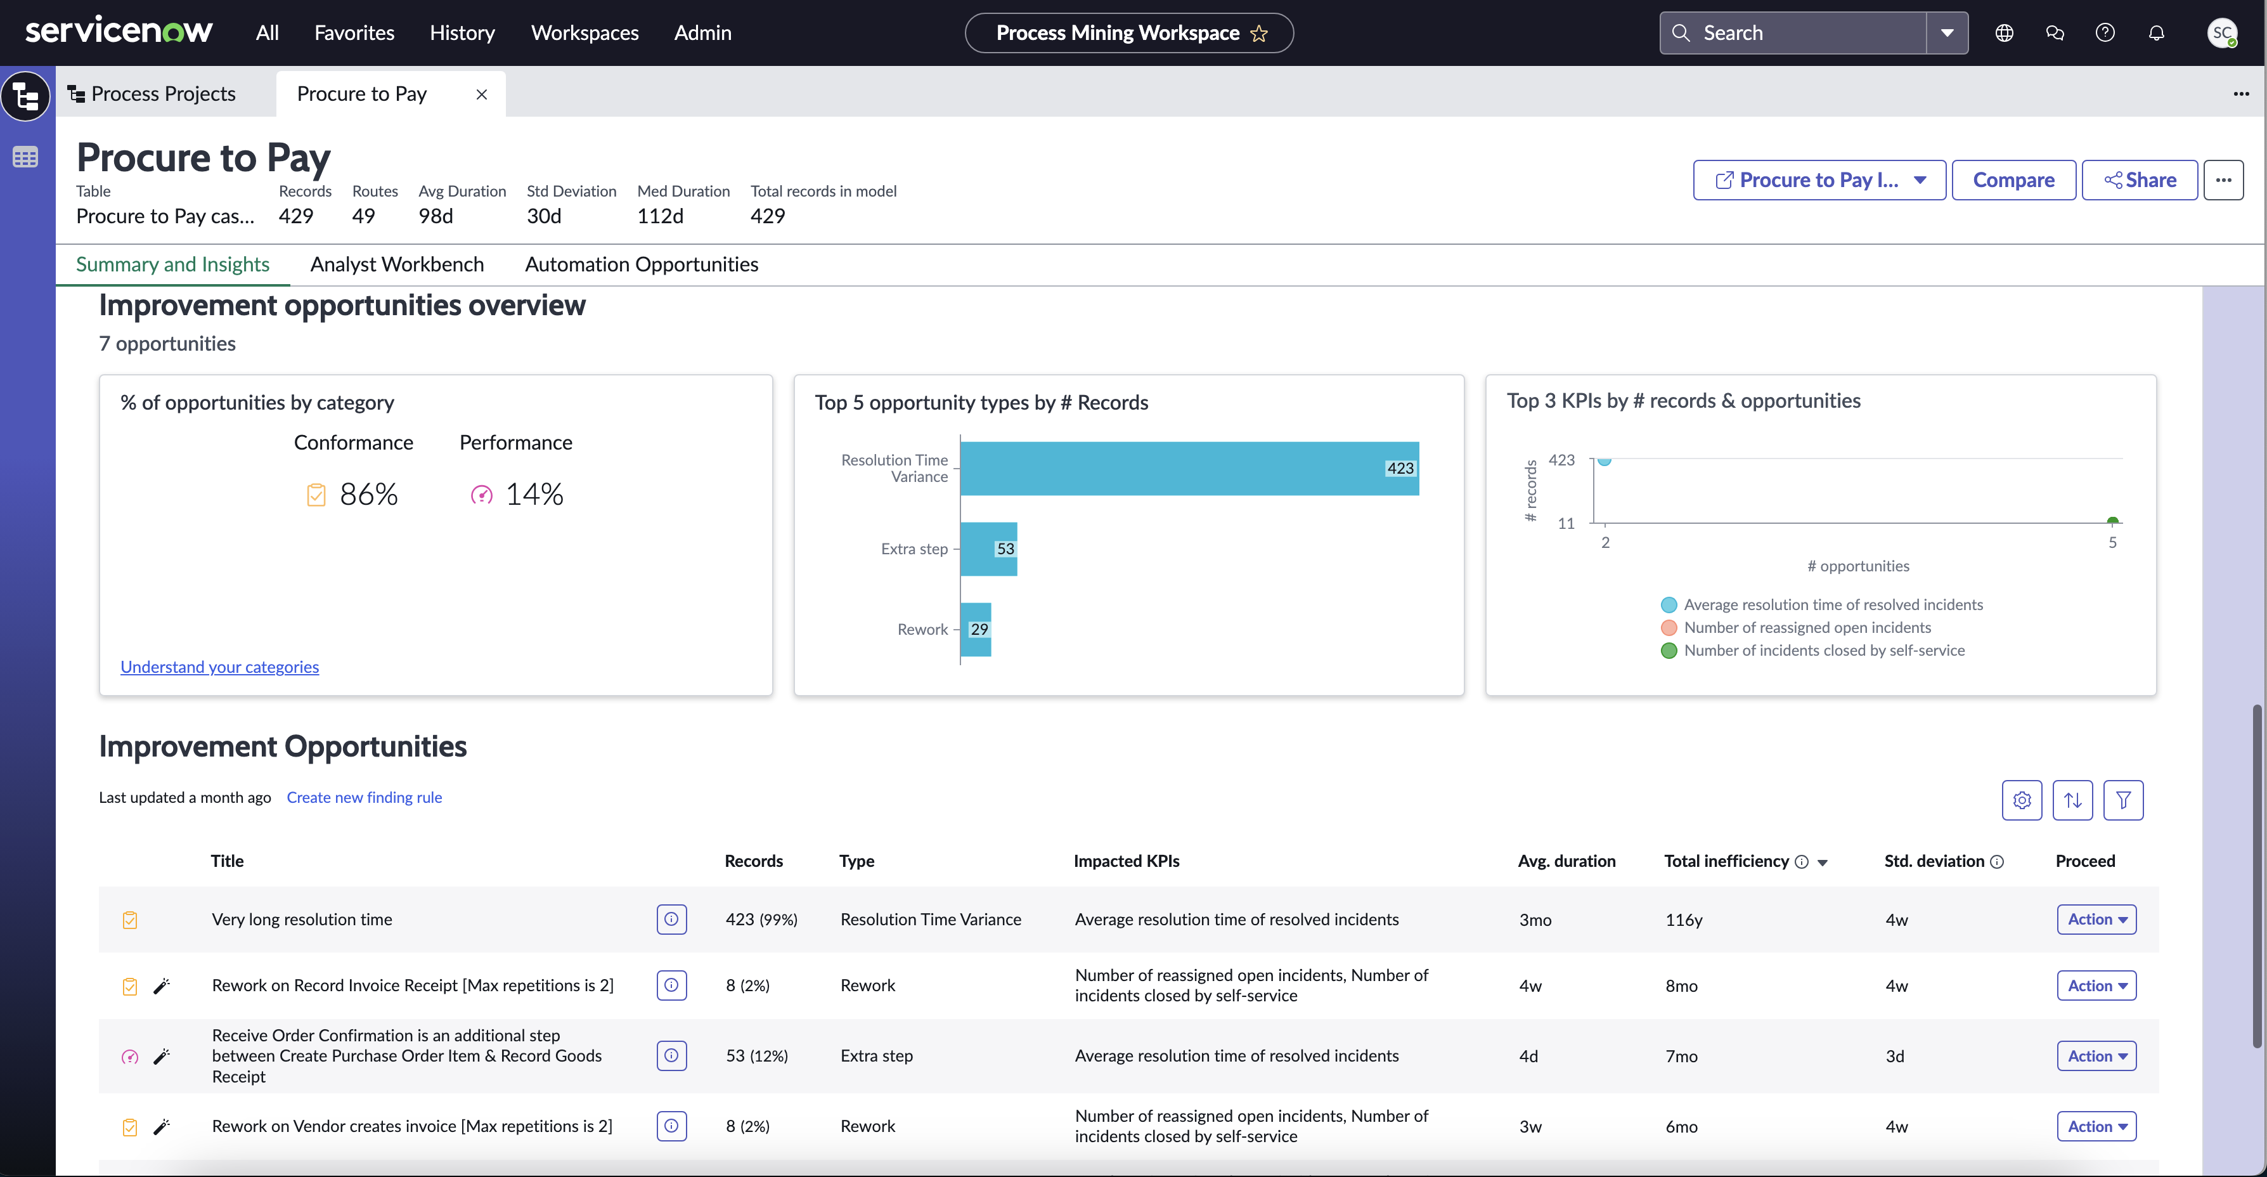Click the Impacted KPIs column header
Screen dimensions: 2267x1177
pyautogui.click(x=1127, y=861)
